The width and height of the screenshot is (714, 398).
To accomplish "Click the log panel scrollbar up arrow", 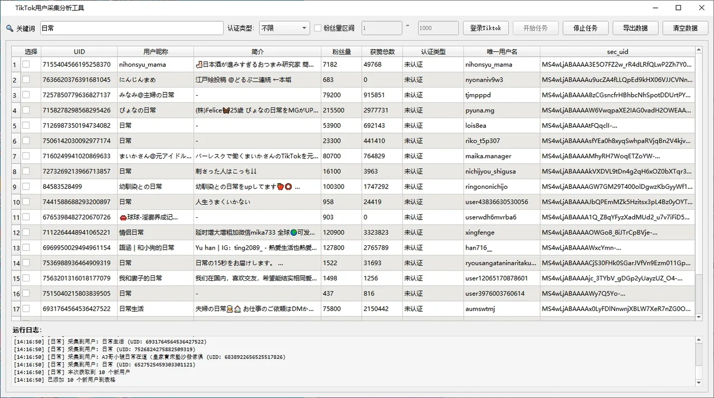I will (699, 339).
